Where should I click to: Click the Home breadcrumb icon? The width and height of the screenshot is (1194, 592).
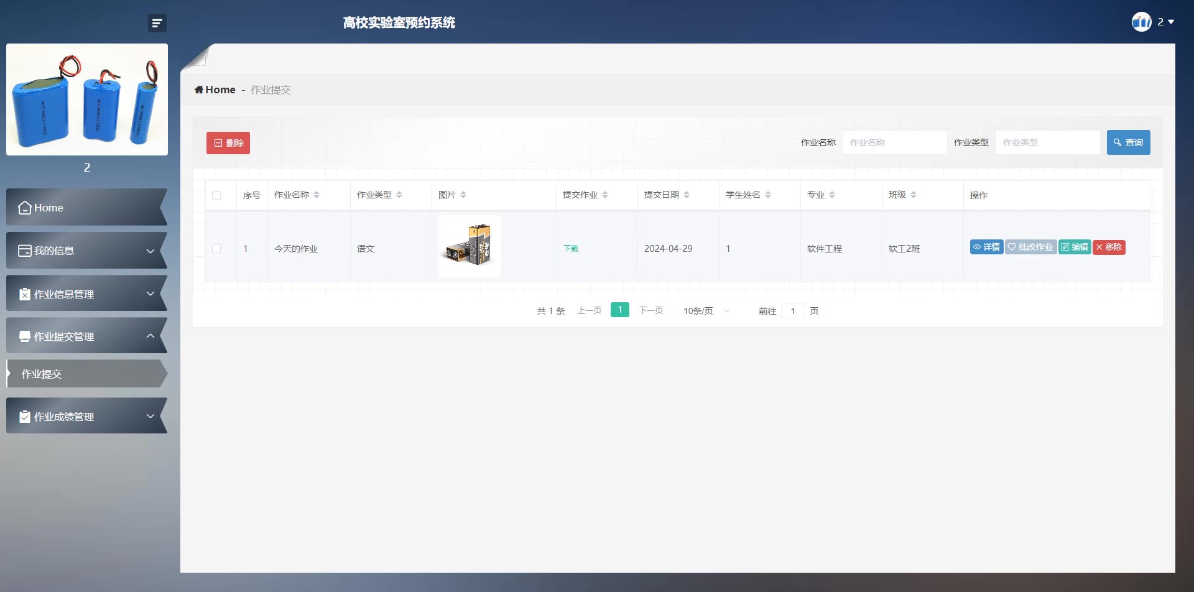(199, 90)
